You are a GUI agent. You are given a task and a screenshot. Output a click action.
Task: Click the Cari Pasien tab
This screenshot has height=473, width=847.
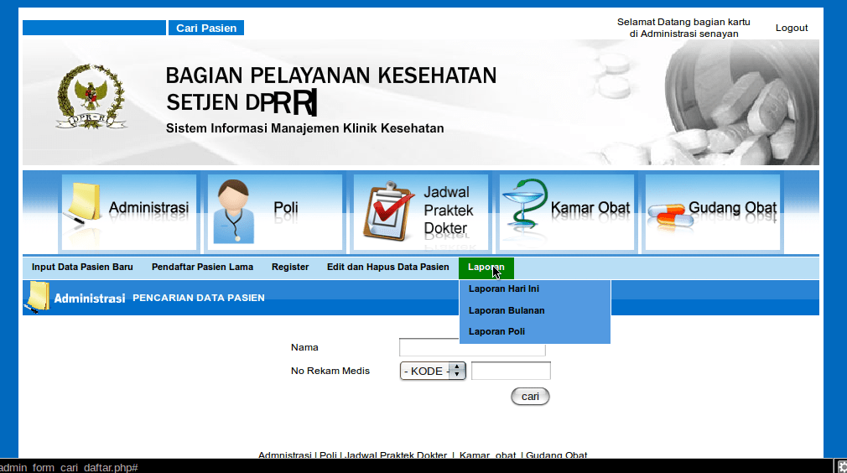[x=206, y=28]
